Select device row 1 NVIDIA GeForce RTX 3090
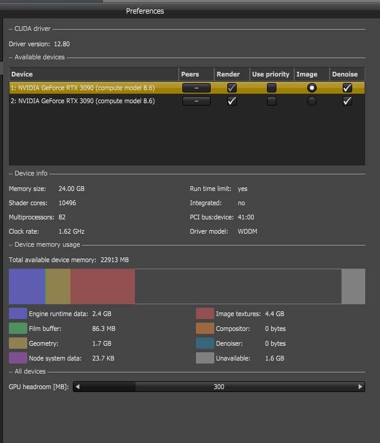Viewport: 380px width, 443px height. click(187, 88)
